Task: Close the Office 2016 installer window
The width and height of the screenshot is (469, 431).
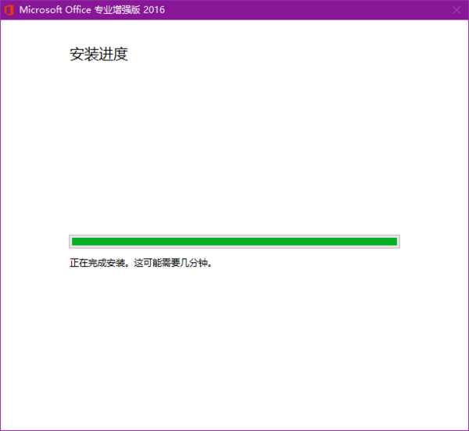Action: [456, 10]
